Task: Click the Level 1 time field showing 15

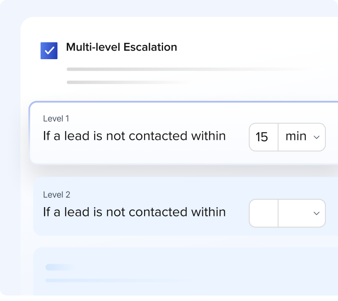Action: [x=263, y=137]
